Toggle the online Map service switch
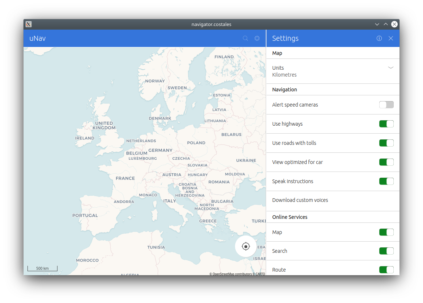Viewport: 423px width, 303px height. click(386, 232)
